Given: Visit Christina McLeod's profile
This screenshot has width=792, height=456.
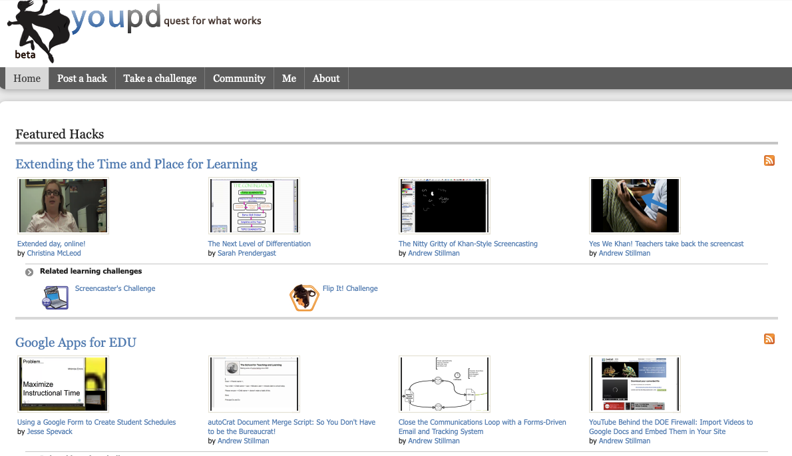Looking at the screenshot, I should click(53, 254).
